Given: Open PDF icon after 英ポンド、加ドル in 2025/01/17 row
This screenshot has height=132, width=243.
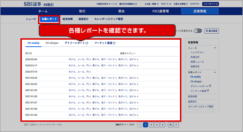Looking at the screenshot, I should pyautogui.click(x=138, y=66).
